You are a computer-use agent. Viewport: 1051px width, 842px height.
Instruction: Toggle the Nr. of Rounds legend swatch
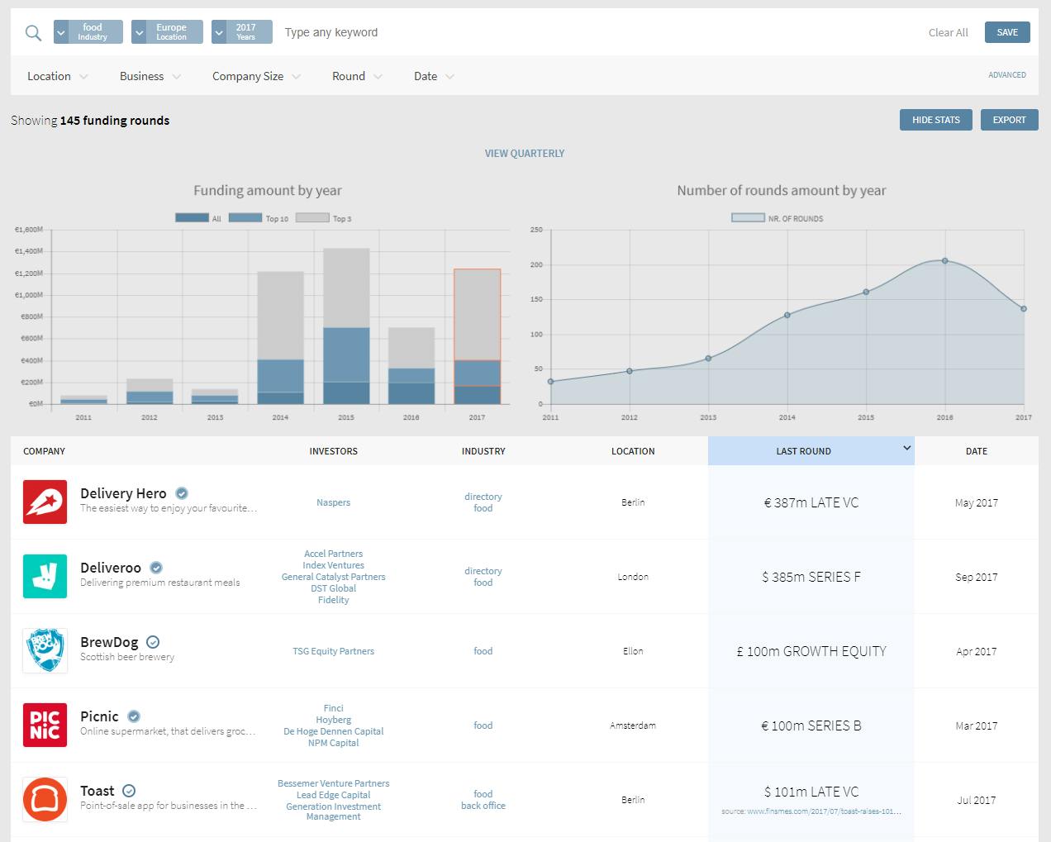coord(748,218)
